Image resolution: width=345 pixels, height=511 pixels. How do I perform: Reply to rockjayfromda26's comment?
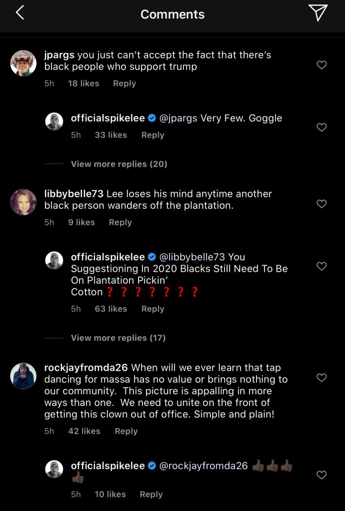[x=126, y=431]
